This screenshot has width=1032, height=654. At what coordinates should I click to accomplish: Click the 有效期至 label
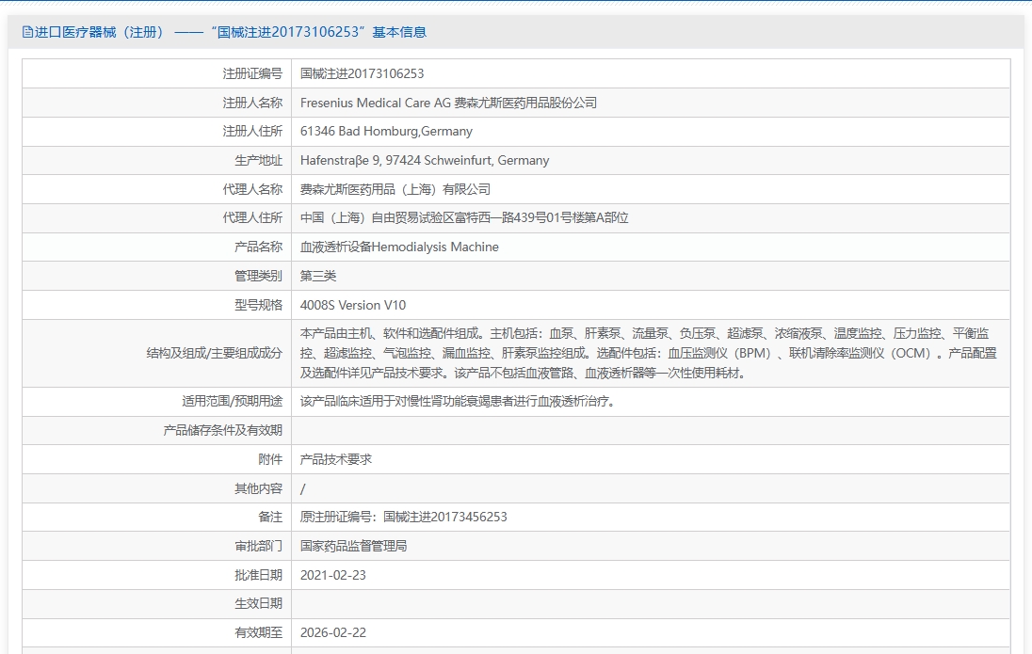click(x=258, y=632)
